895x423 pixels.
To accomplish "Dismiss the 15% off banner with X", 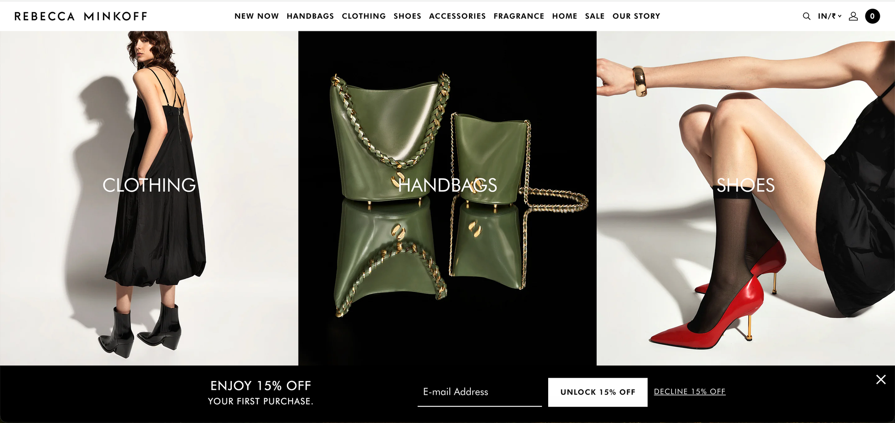I will [881, 380].
